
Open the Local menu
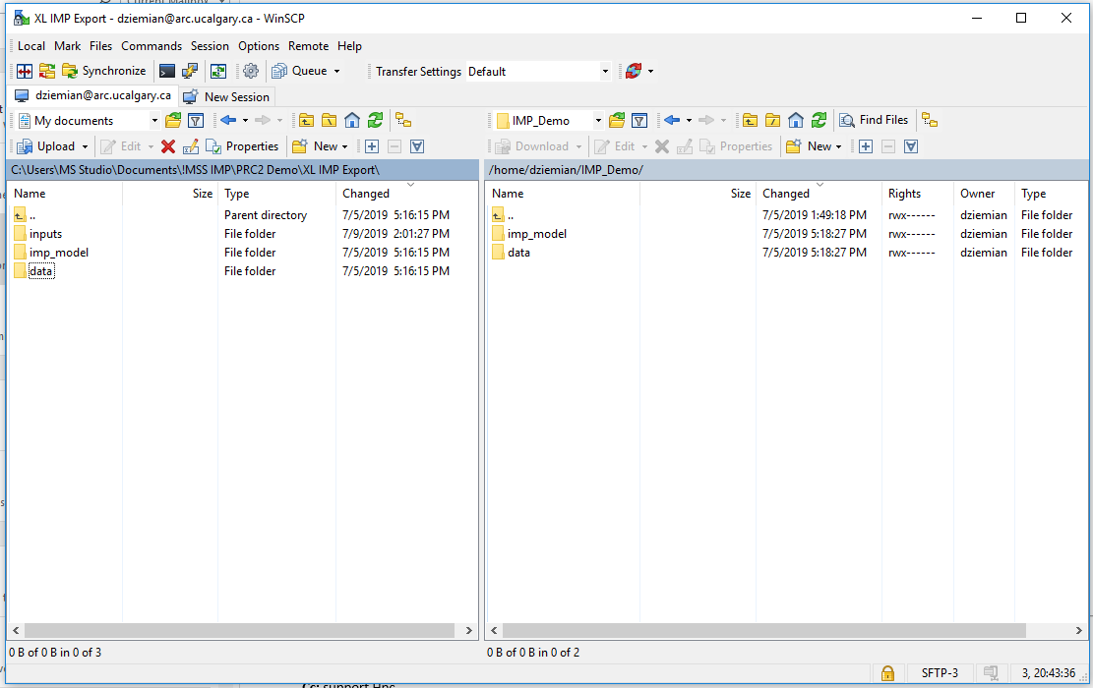click(31, 46)
